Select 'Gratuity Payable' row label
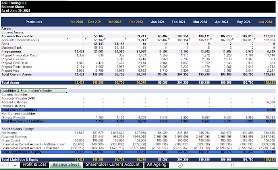This screenshot has width=278, height=170. (x=13, y=117)
